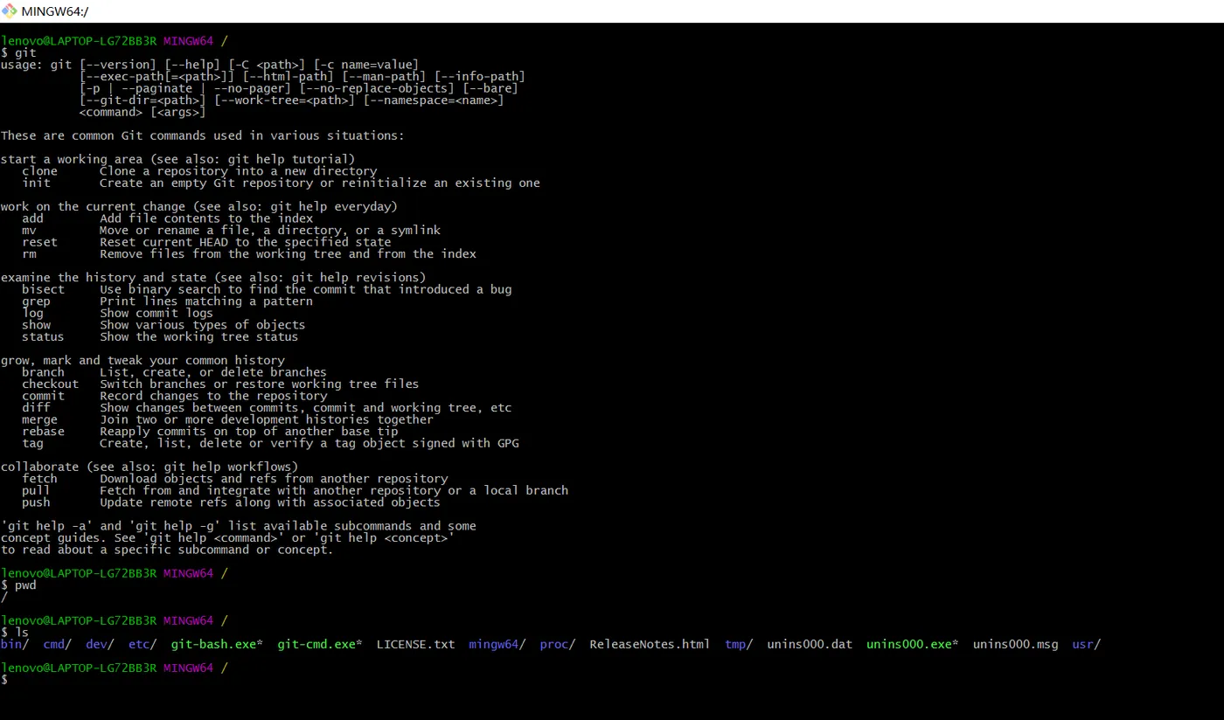Click the 'push' command name
Viewport: 1224px width, 720px height.
pos(36,502)
